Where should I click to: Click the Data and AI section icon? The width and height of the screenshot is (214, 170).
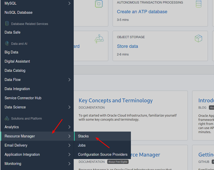(7, 44)
